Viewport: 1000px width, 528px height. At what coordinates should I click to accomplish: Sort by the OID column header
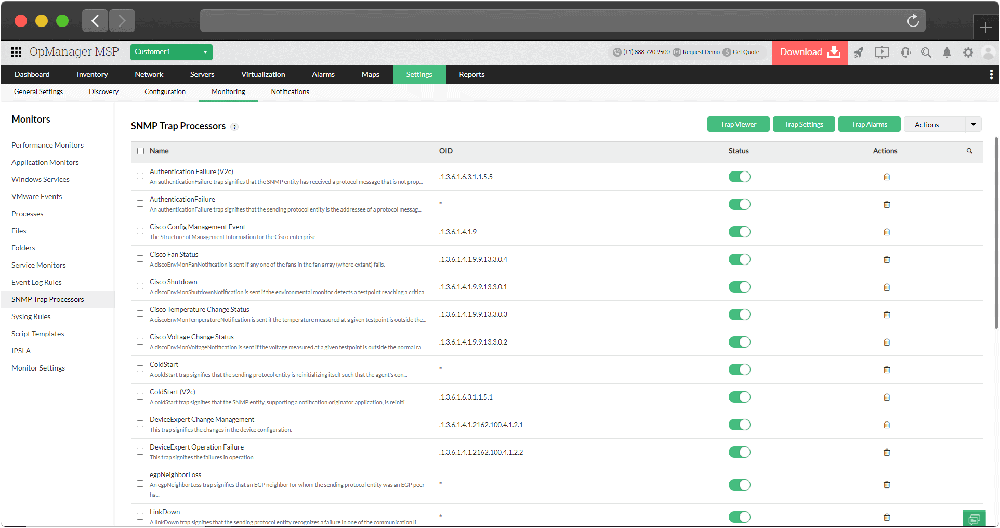tap(446, 151)
